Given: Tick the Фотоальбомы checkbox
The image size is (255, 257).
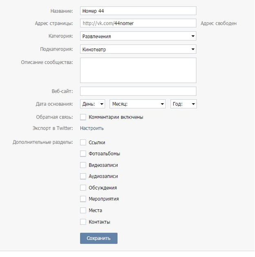Looking at the screenshot, I should coord(83,154).
